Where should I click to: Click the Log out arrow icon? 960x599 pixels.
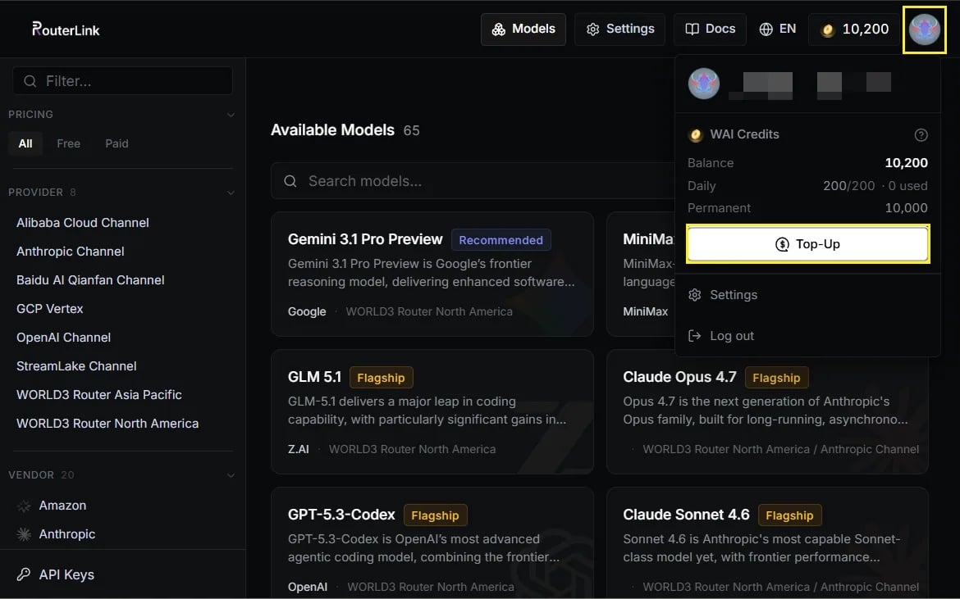pyautogui.click(x=694, y=336)
